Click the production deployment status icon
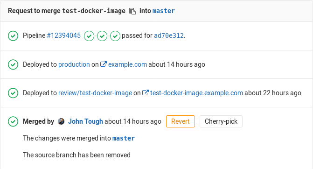Screen dimensions: 313x169 [x=13, y=64]
